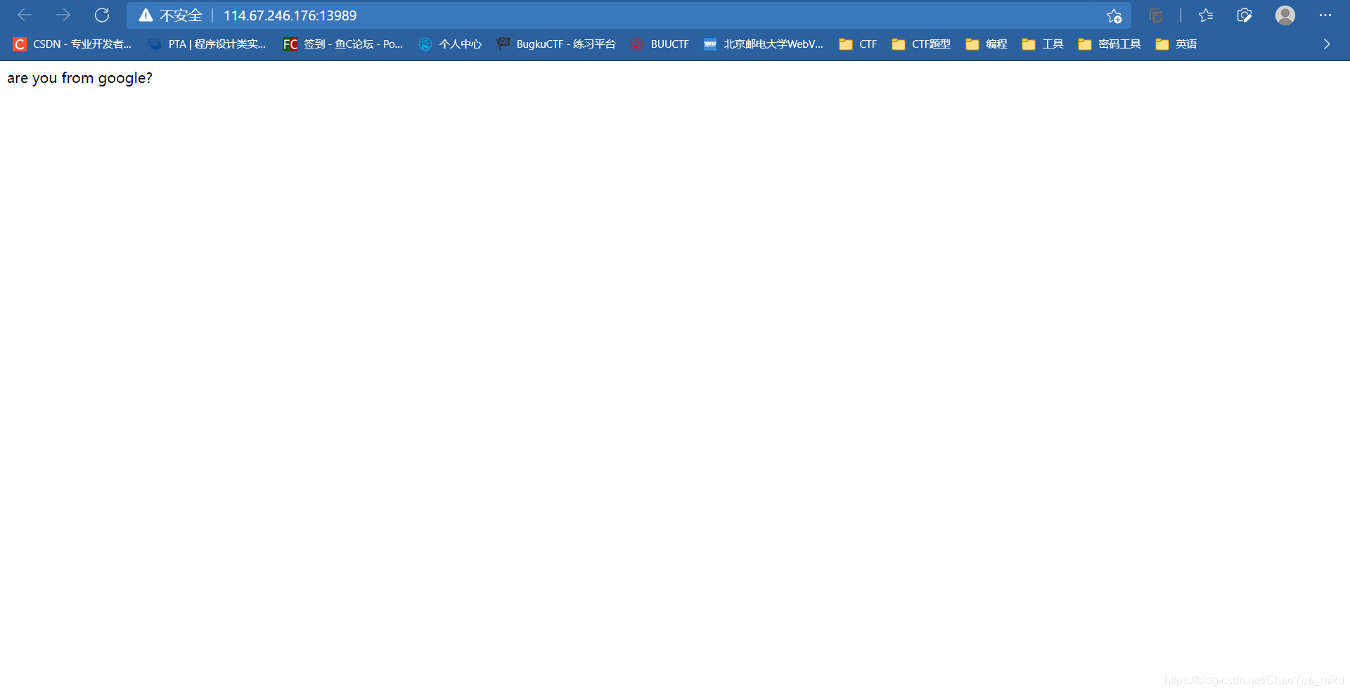The image size is (1350, 693).
Task: Open the FishC forum sign-in bookmark
Action: point(342,44)
